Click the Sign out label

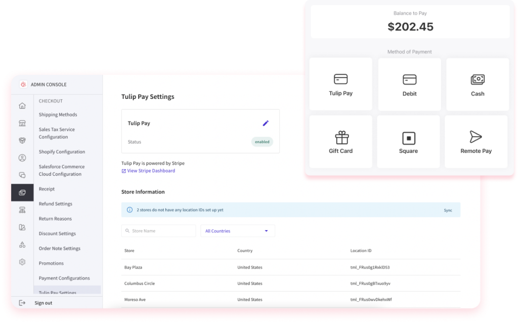(44, 303)
